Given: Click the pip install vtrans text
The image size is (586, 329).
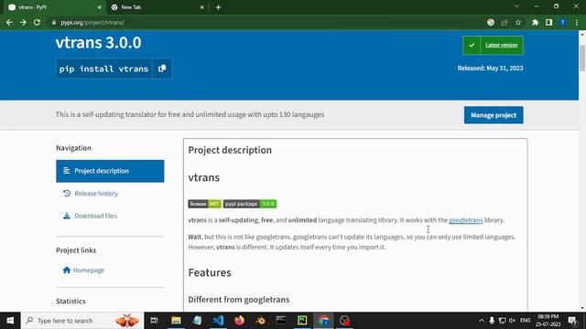Looking at the screenshot, I should (103, 69).
